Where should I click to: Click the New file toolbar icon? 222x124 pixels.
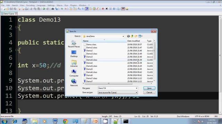(4, 9)
